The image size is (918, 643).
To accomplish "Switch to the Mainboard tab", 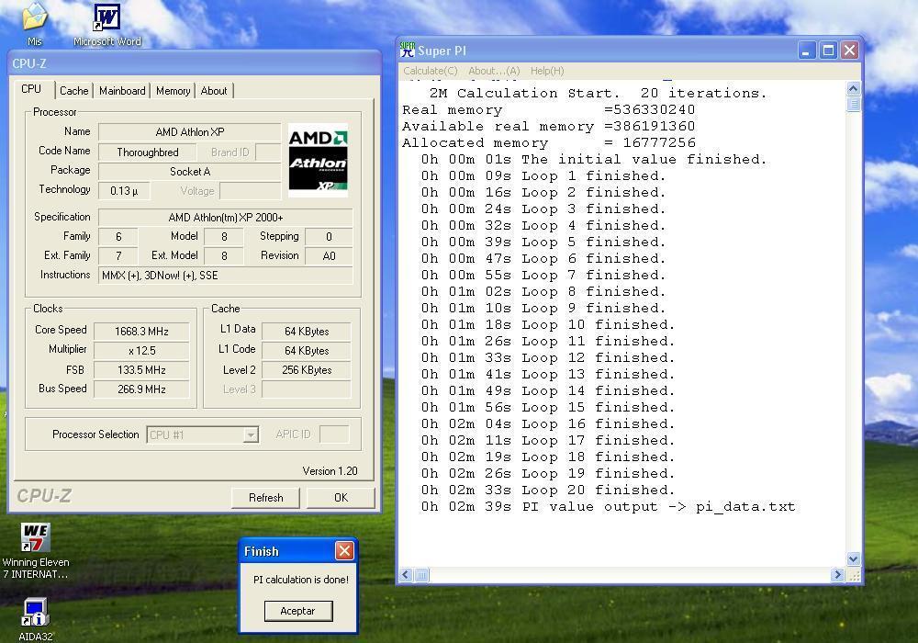I will pos(122,91).
